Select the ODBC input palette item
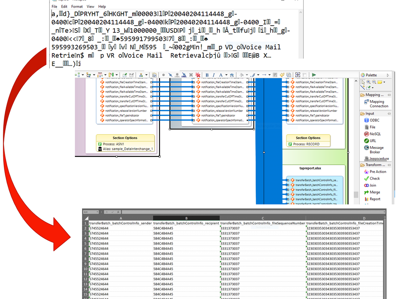This screenshot has height=299, width=399. tap(374, 120)
